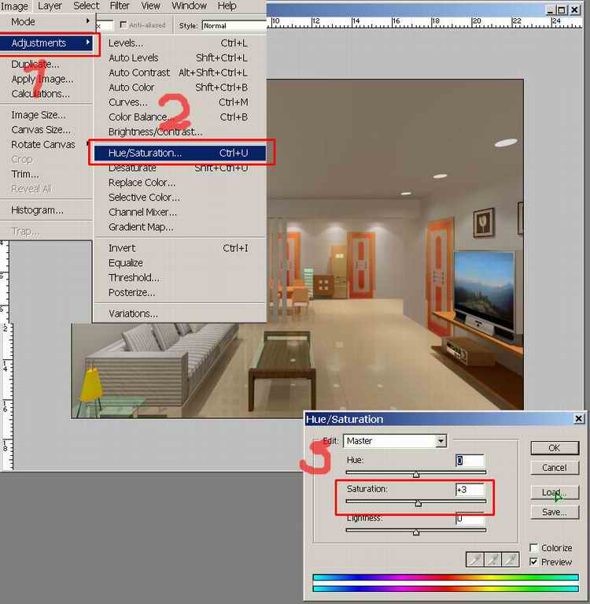Screen dimensions: 590x604
Task: Select the first eyedropper tool in Hue/Saturation
Action: [475, 559]
